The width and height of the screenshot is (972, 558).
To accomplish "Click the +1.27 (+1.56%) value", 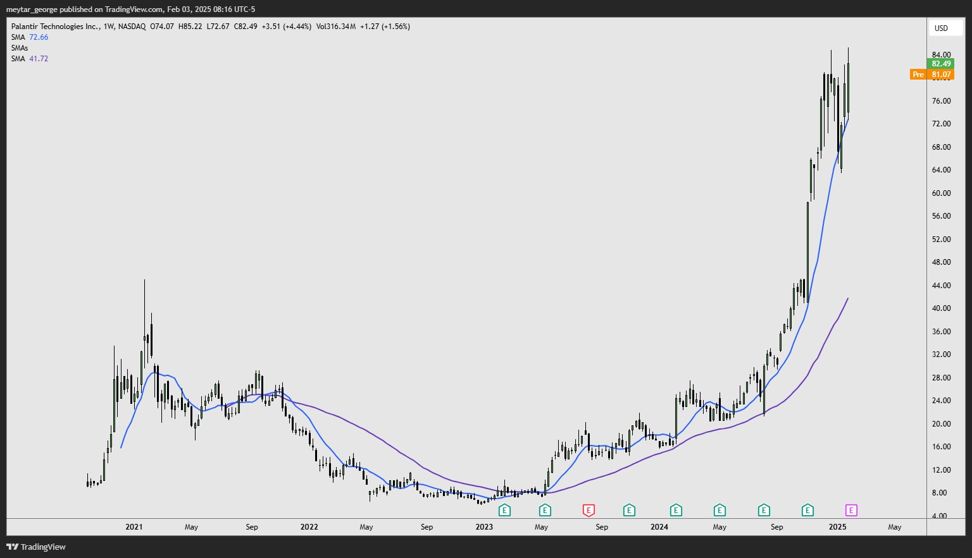I will (385, 27).
